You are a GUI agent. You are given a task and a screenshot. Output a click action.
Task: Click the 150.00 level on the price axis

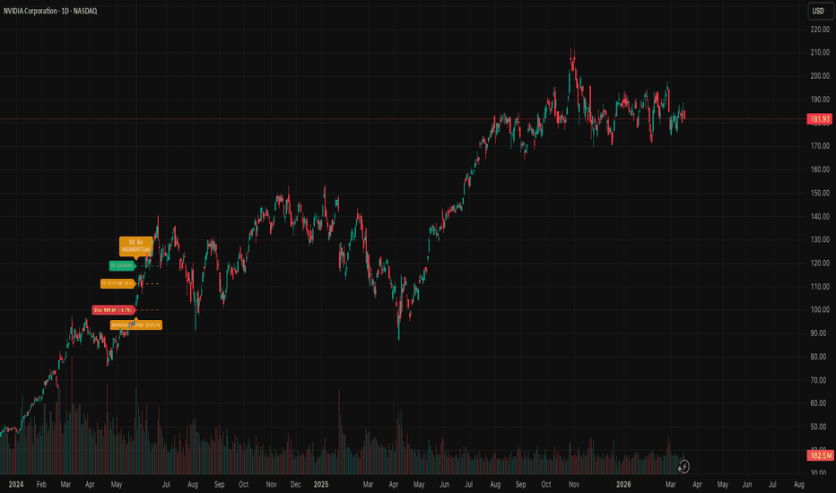click(x=820, y=193)
